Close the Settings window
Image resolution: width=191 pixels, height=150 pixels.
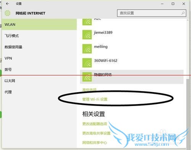(x=184, y=4)
